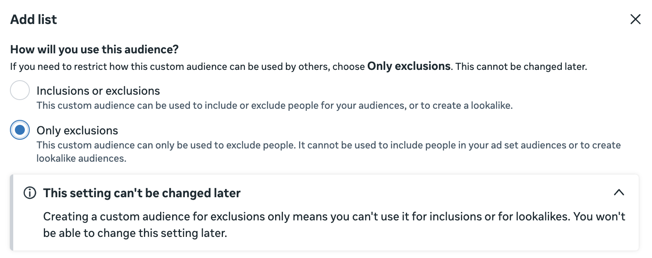
Task: Close the Add list dialog
Action: 635,19
